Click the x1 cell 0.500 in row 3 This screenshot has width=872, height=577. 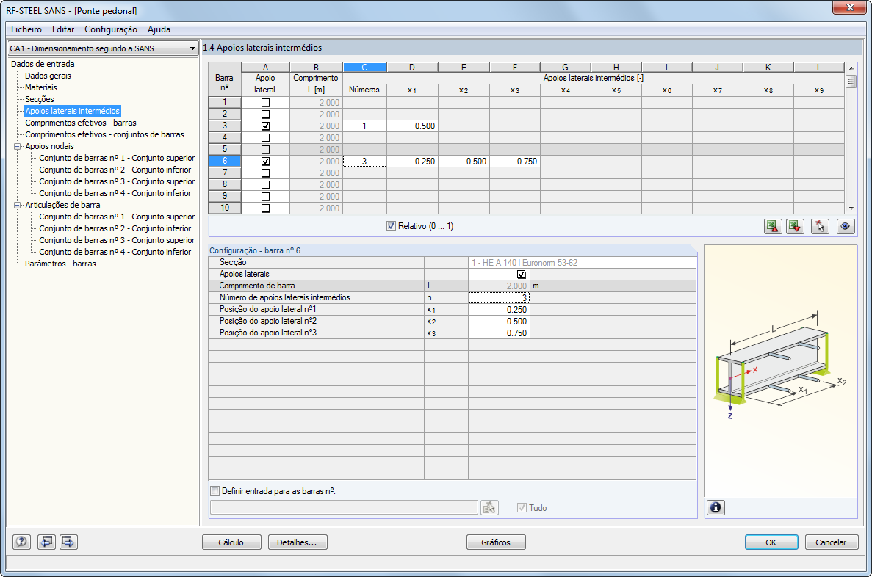(x=412, y=126)
